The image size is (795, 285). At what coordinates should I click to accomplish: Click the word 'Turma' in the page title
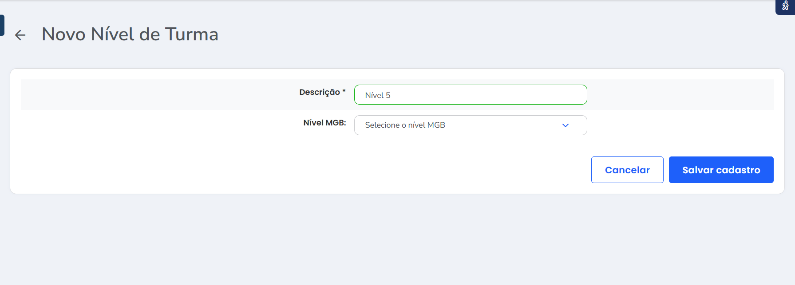(x=191, y=35)
